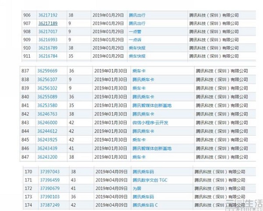Image resolution: width=263 pixels, height=211 pixels.
Task: Open the 腾讯数字文创 TGC trademark link
Action: click(x=149, y=179)
